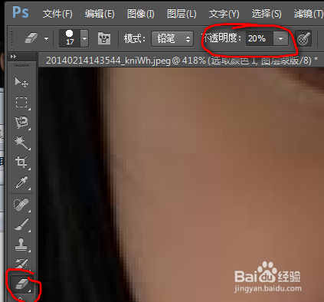Toggle the Brush panel button
The height and width of the screenshot is (302, 324).
(104, 38)
